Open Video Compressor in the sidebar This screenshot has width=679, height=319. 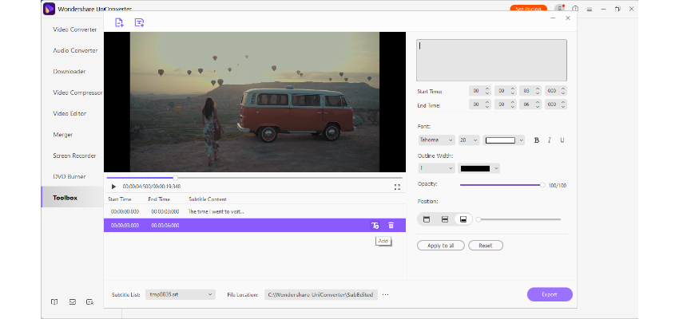coord(77,93)
